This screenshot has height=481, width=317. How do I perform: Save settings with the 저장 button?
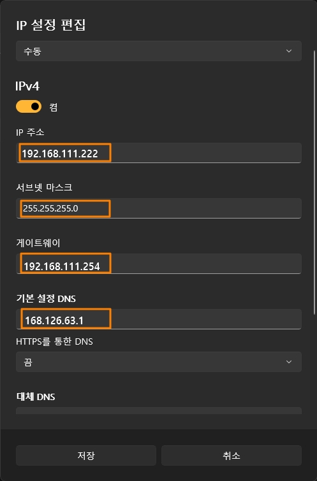[x=86, y=456]
